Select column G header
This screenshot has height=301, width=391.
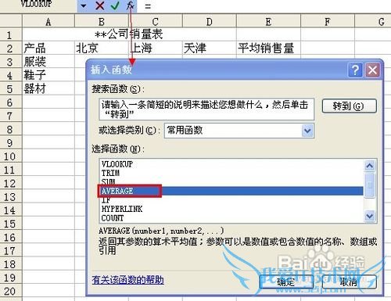(373, 21)
